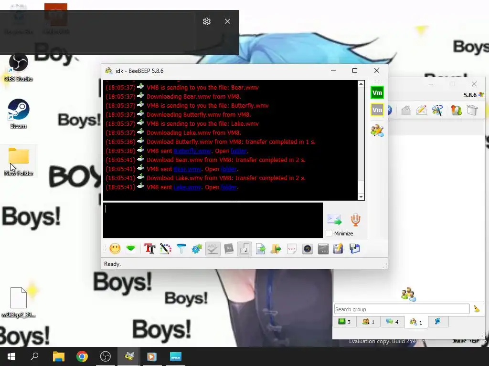Click the BeeBEEP bee taskbar button

tap(129, 356)
